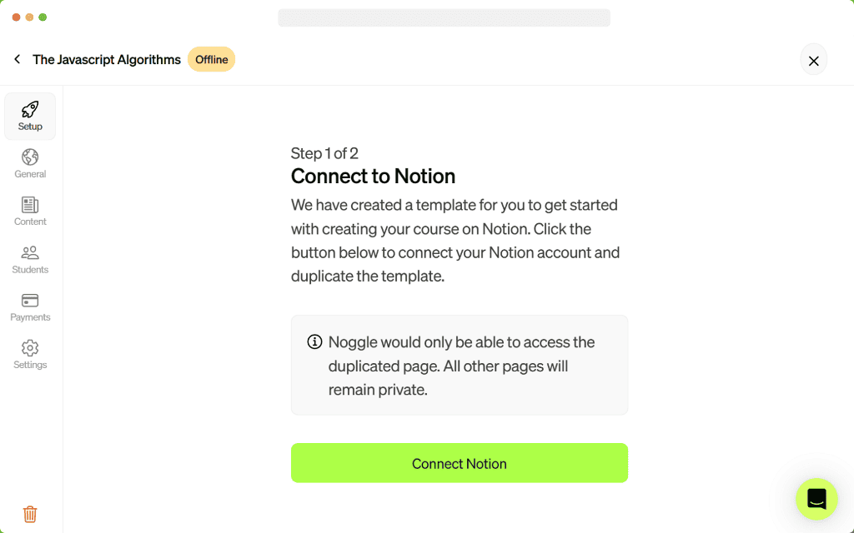Click the Connect Notion button
The width and height of the screenshot is (854, 533).
pos(459,463)
